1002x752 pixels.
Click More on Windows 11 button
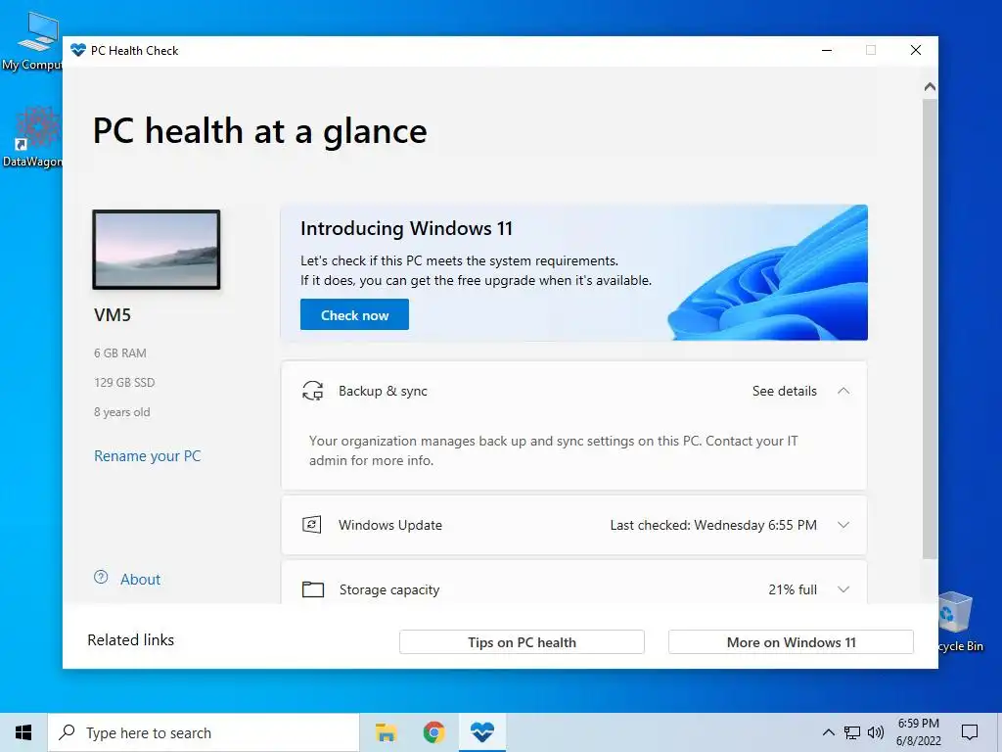(x=791, y=642)
